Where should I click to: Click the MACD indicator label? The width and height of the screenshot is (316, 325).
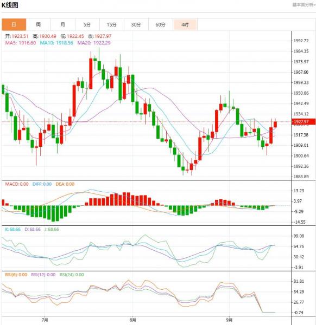tap(17, 184)
